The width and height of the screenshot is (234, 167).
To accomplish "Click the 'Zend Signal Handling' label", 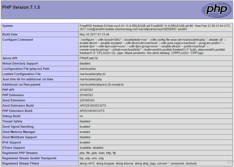I will (18, 127).
